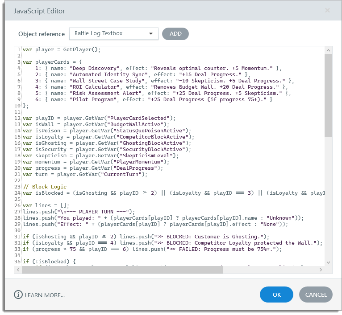Click the 'var turn' declaration line

85,174
